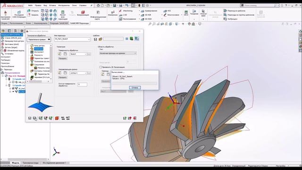Select Инструмент in the dialog tree

39,52
